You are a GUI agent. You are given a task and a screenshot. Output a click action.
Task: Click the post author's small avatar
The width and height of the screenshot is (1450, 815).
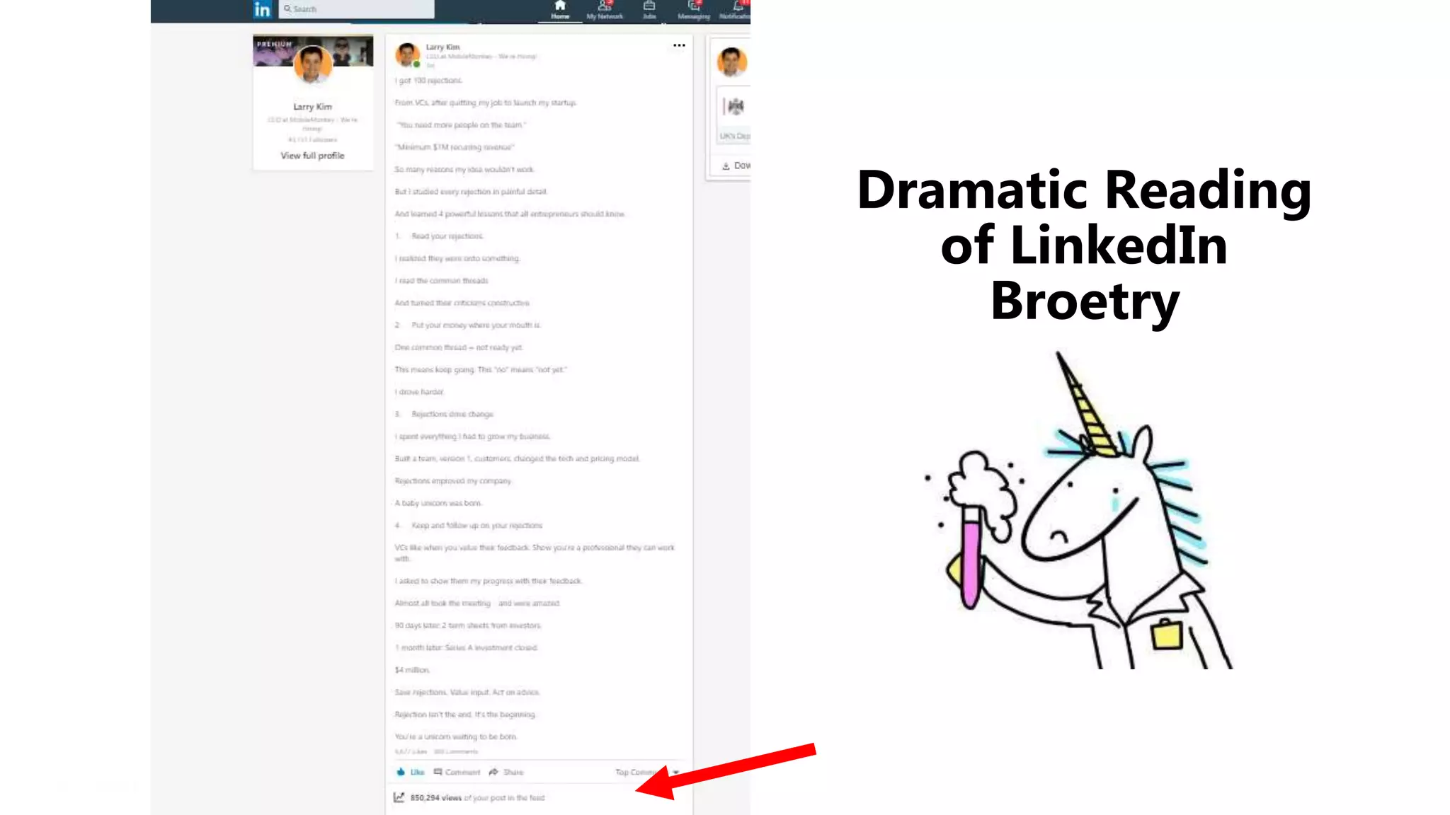[x=407, y=54]
